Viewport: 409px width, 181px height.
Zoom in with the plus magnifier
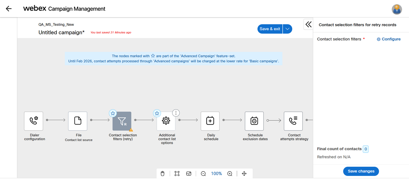(230, 174)
